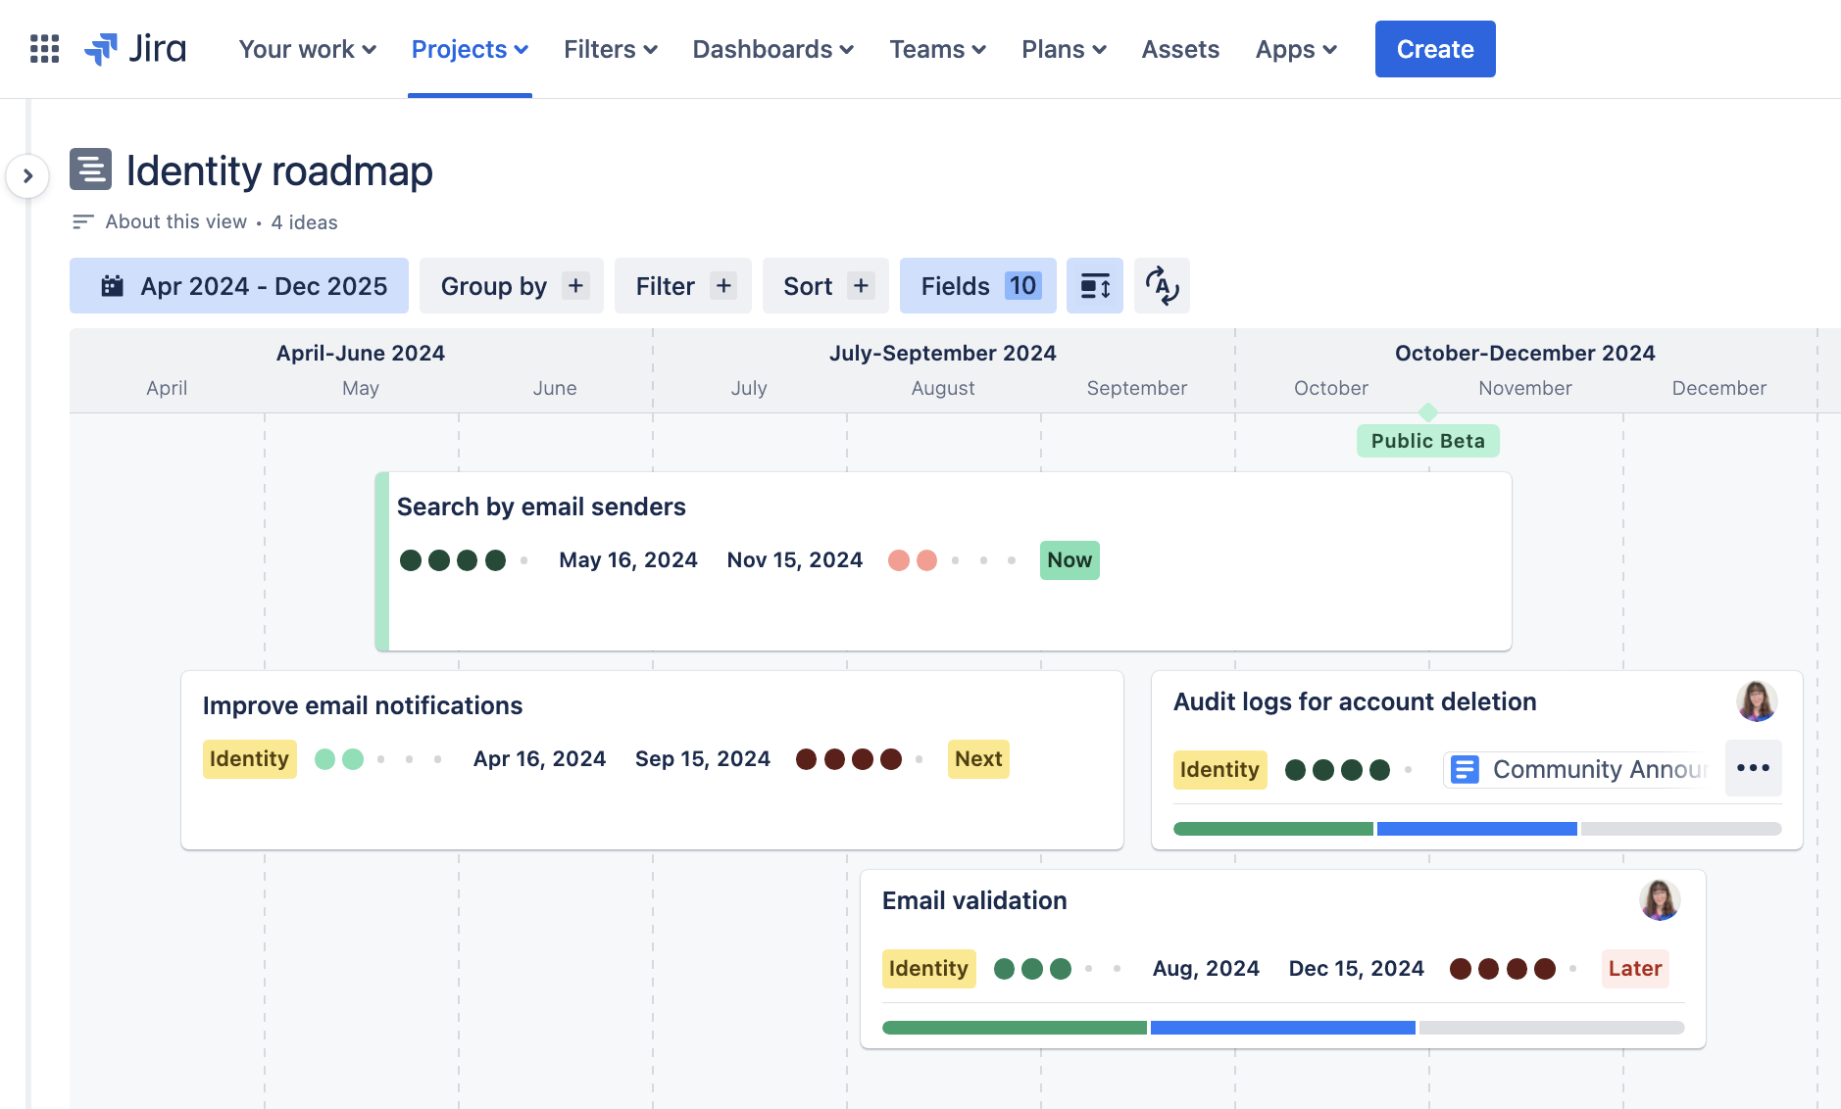Open Projects dropdown menu
The image size is (1841, 1109).
pos(470,49)
